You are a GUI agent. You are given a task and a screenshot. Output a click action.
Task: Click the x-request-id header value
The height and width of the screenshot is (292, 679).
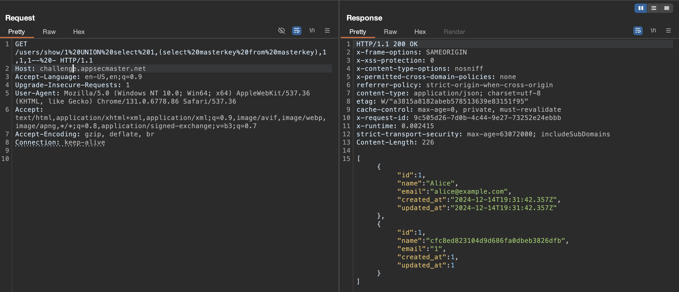487,118
